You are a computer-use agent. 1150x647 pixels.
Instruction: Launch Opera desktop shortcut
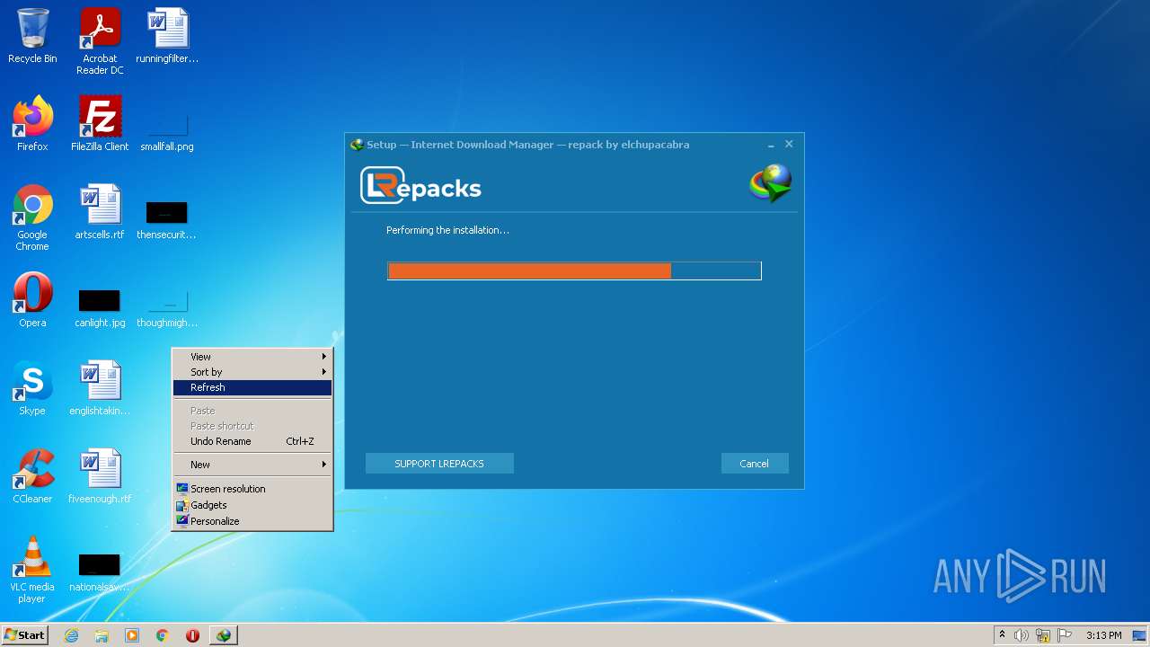32,300
